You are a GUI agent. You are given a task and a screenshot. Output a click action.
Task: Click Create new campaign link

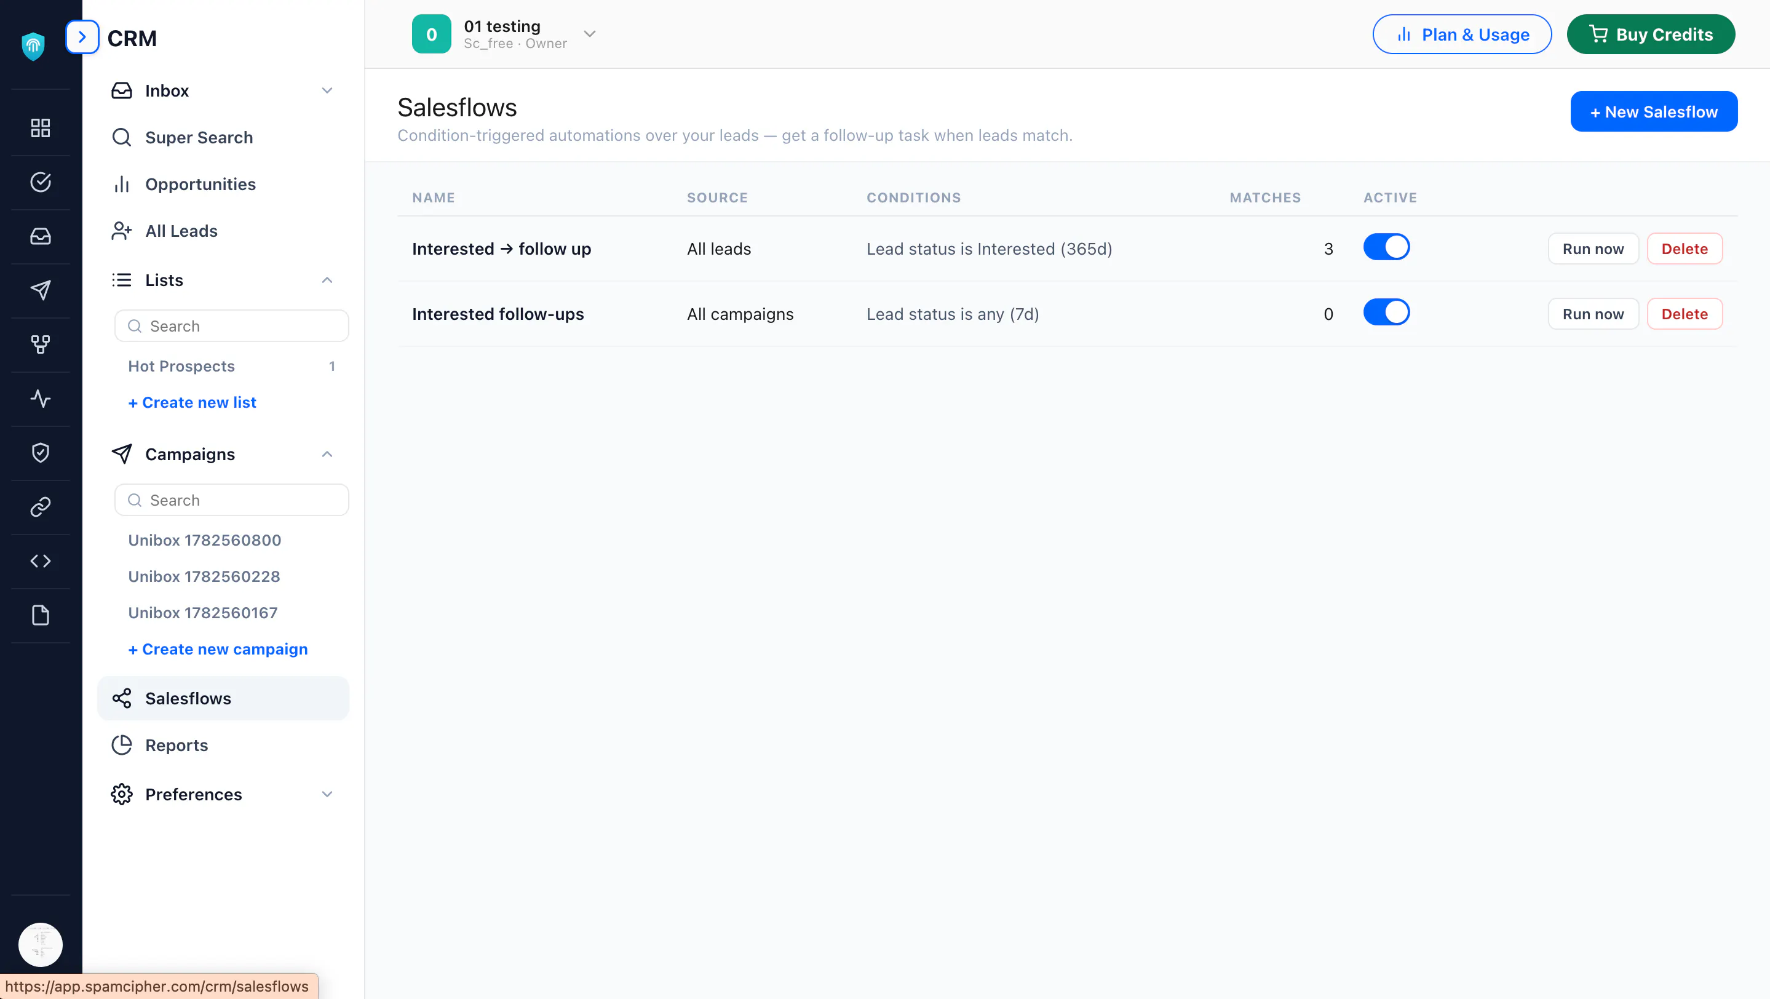218,649
